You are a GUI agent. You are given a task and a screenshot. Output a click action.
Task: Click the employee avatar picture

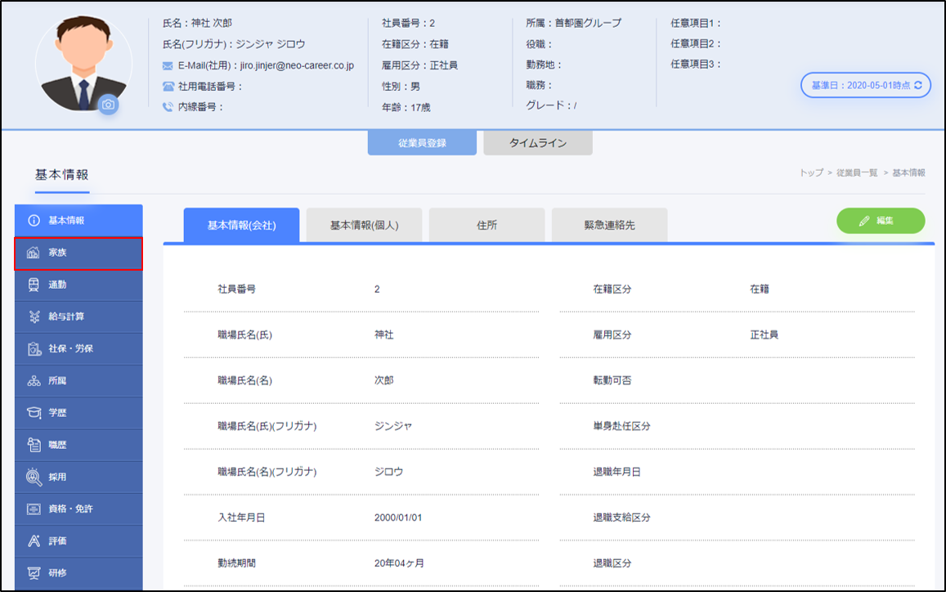pyautogui.click(x=83, y=64)
